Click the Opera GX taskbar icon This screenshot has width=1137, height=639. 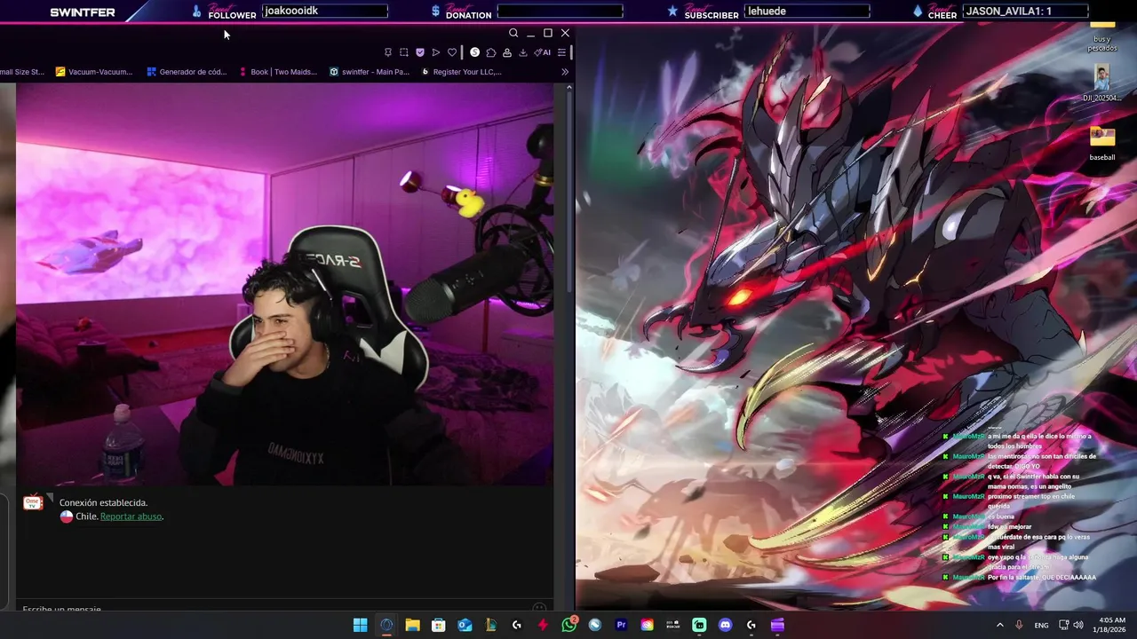tap(386, 625)
